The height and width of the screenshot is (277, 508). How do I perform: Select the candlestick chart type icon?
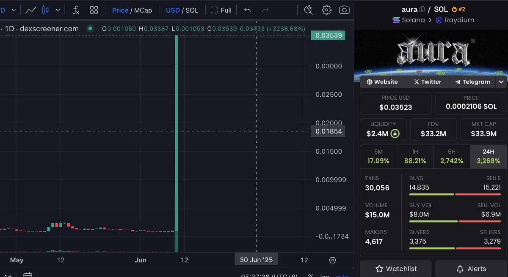[46, 10]
